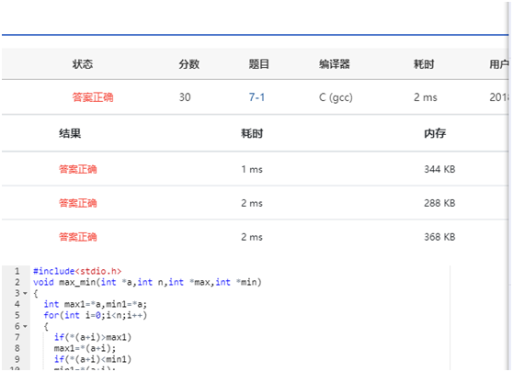Click code line 7 if max1 comparison
The image size is (513, 372).
click(x=93, y=337)
